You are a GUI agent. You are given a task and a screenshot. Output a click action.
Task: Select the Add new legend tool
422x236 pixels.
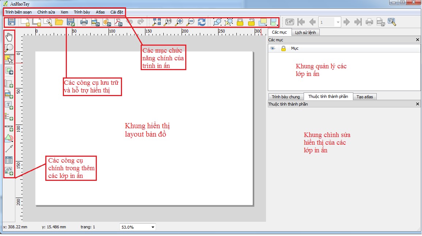9,117
